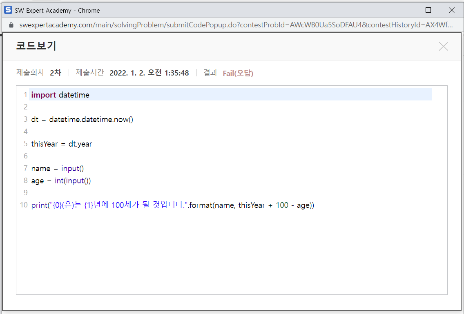The image size is (464, 314).
Task: Close the Chrome window
Action: pyautogui.click(x=452, y=10)
